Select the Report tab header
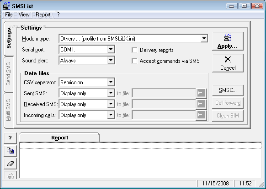This screenshot has height=189, width=266. (59, 138)
